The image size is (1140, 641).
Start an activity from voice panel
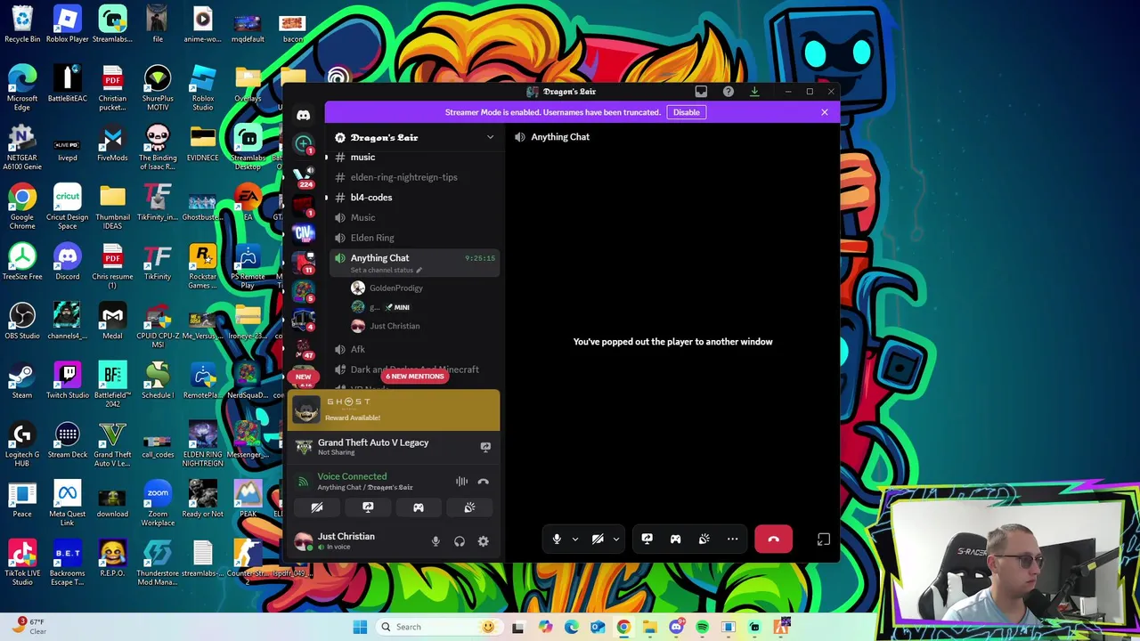pos(419,507)
